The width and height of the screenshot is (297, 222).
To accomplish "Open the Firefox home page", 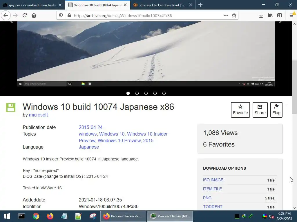I will click(x=34, y=15).
